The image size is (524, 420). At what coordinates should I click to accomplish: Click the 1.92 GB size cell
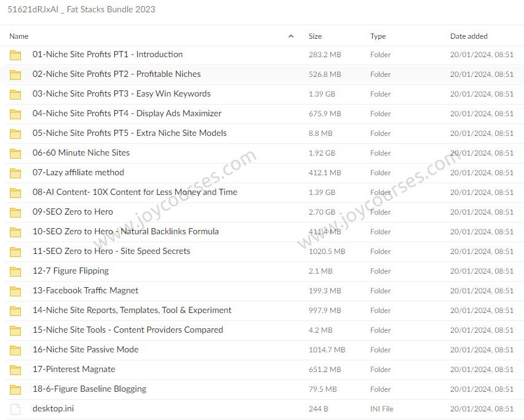coord(322,153)
